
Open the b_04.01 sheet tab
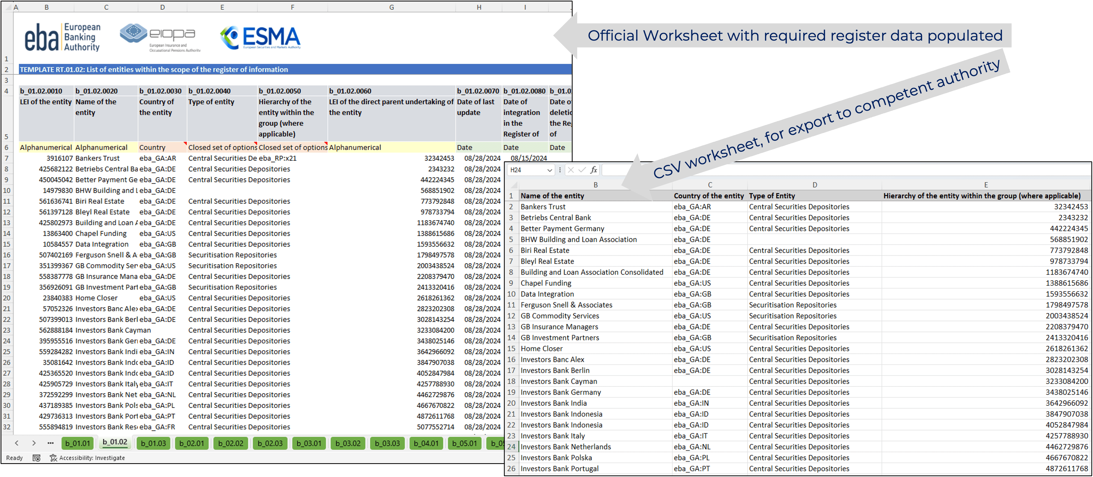(x=426, y=444)
